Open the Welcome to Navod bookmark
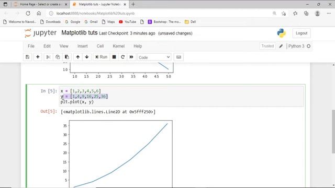The height and width of the screenshot is (188, 335). [x=19, y=22]
